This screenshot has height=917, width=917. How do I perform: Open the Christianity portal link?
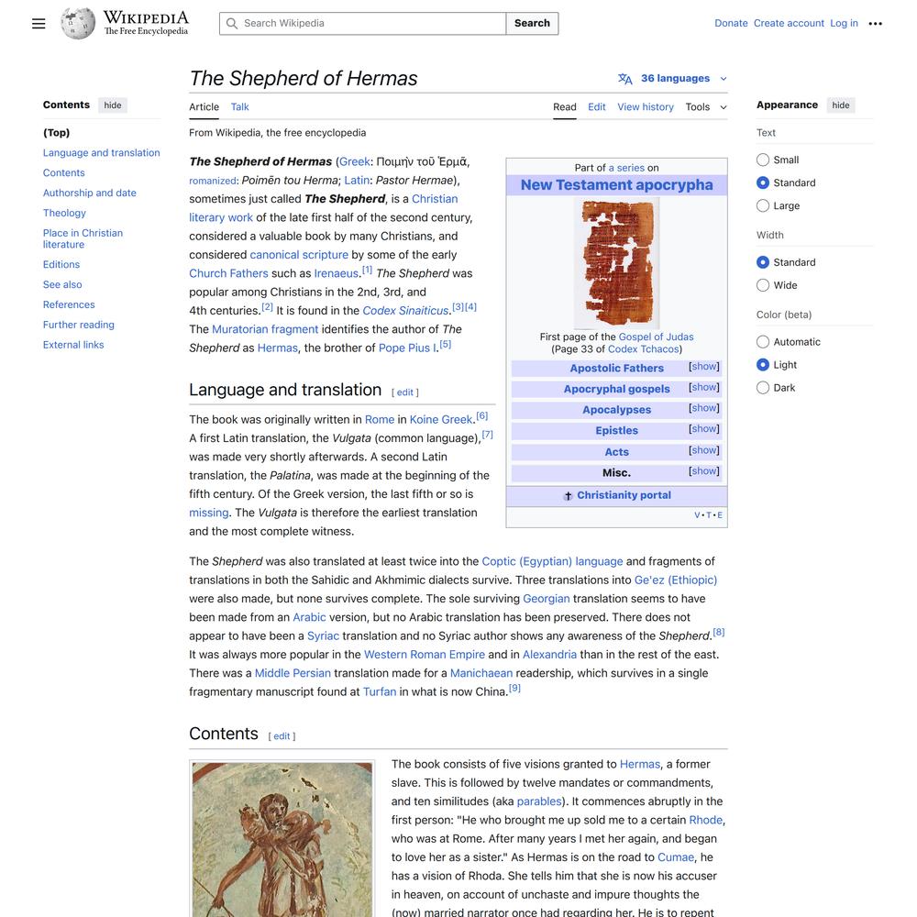[x=624, y=495]
